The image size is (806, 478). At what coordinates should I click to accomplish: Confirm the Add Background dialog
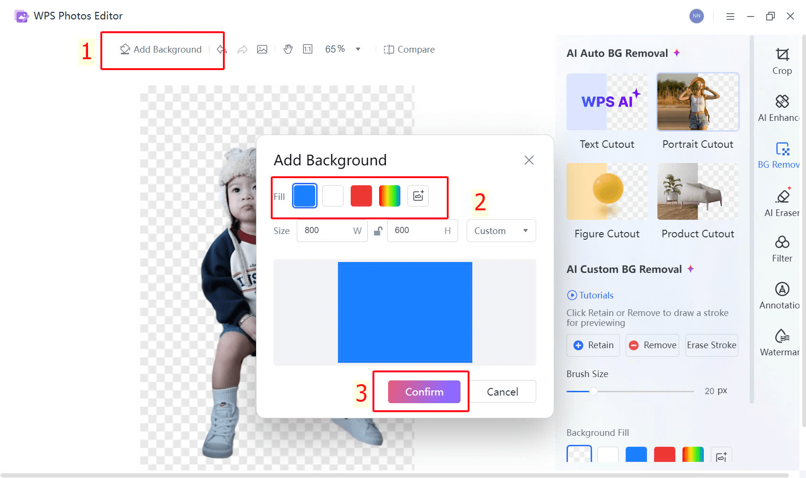(x=424, y=392)
